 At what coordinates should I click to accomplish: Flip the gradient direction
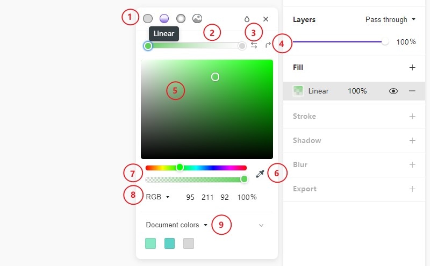(x=254, y=46)
